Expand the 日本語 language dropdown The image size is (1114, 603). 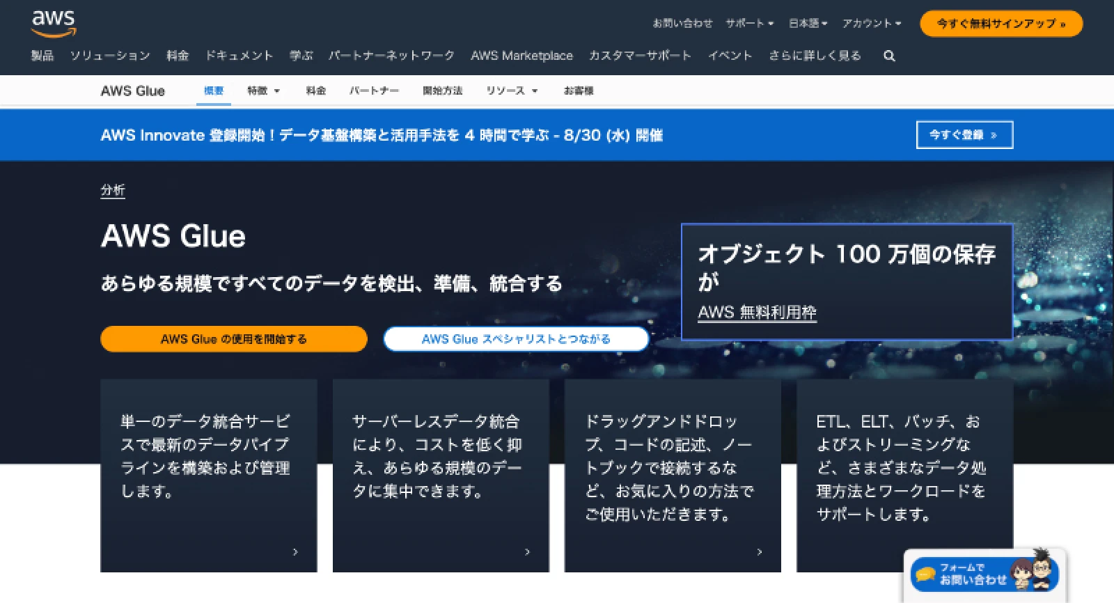pos(808,23)
